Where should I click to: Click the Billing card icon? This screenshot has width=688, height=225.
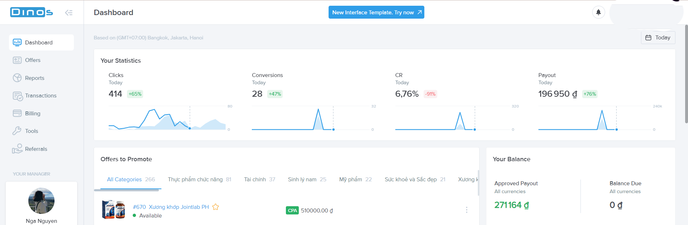click(17, 113)
